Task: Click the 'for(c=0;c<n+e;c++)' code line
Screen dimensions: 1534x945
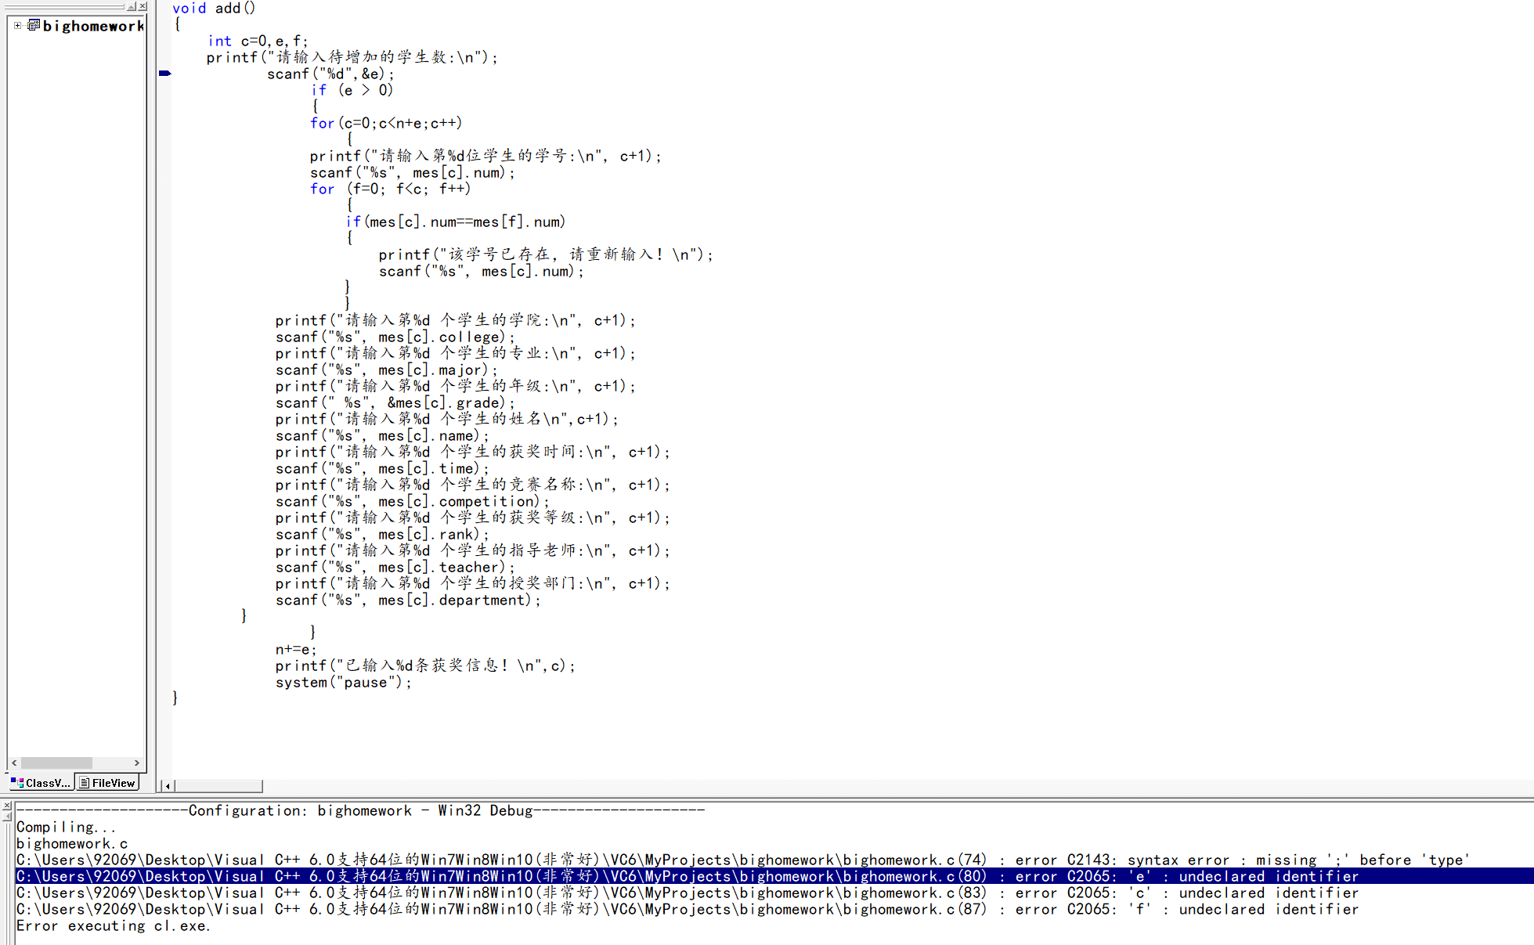Action: click(x=386, y=123)
